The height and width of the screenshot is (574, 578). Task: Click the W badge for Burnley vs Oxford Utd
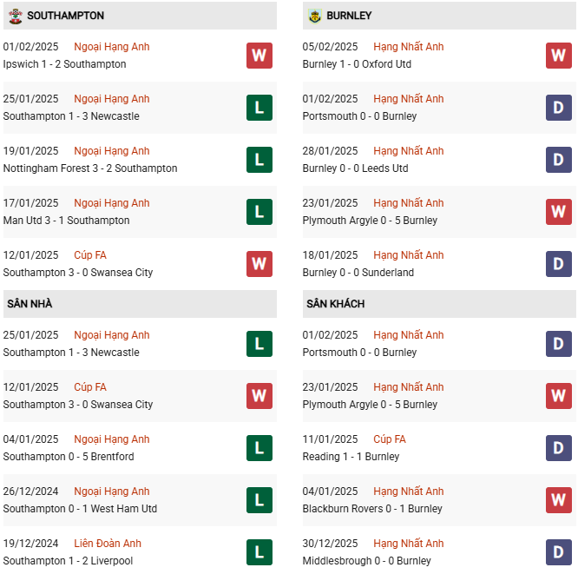[559, 56]
